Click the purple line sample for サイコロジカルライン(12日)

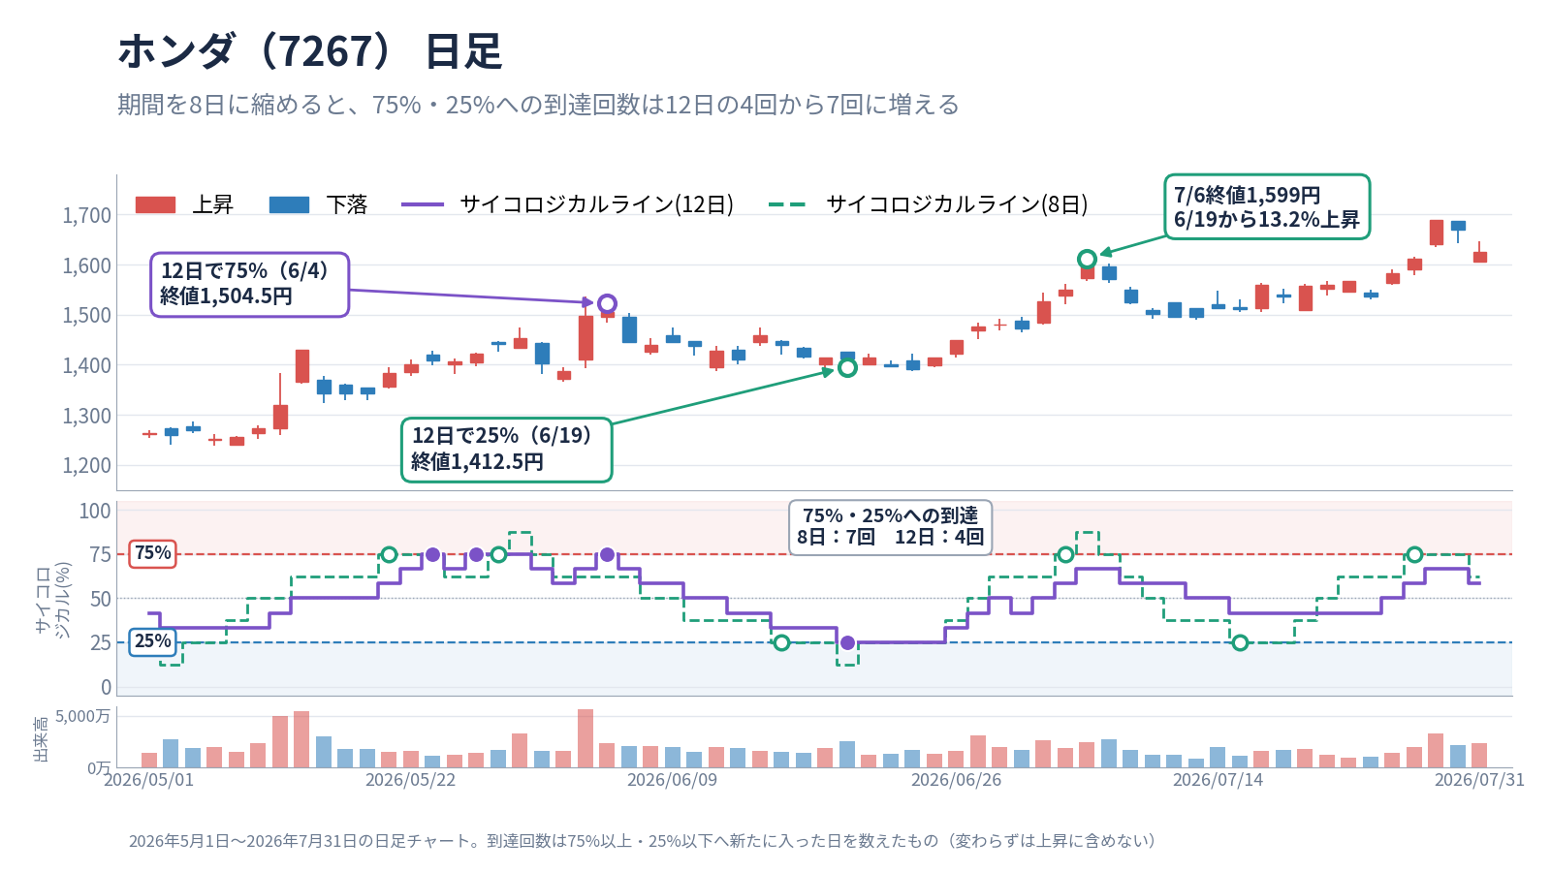click(x=423, y=204)
